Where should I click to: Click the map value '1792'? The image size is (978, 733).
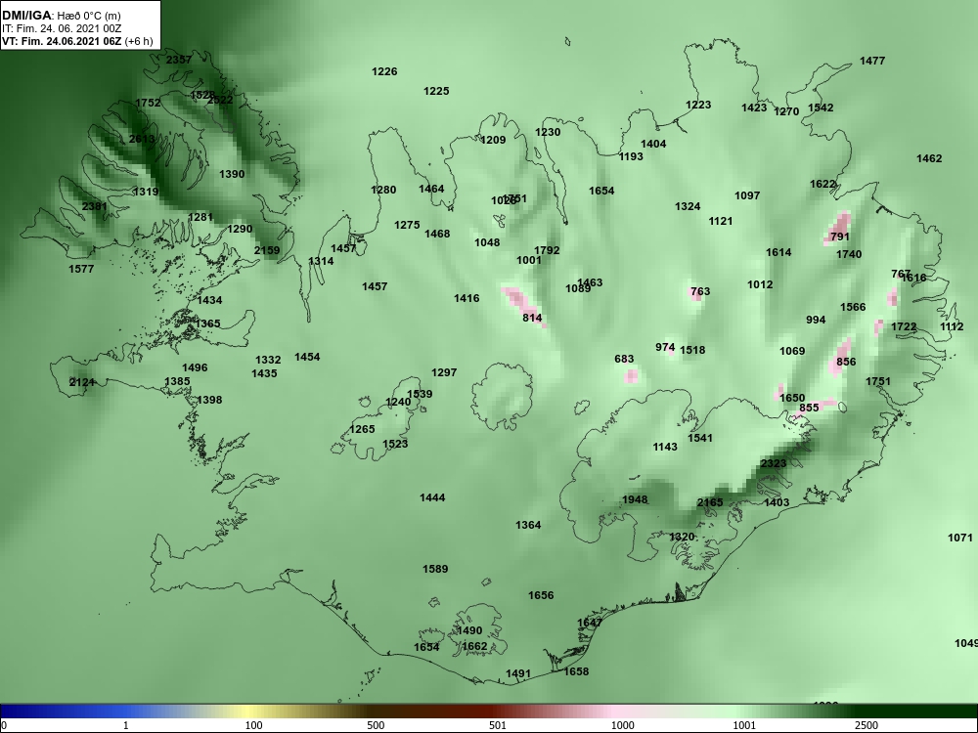pyautogui.click(x=547, y=250)
